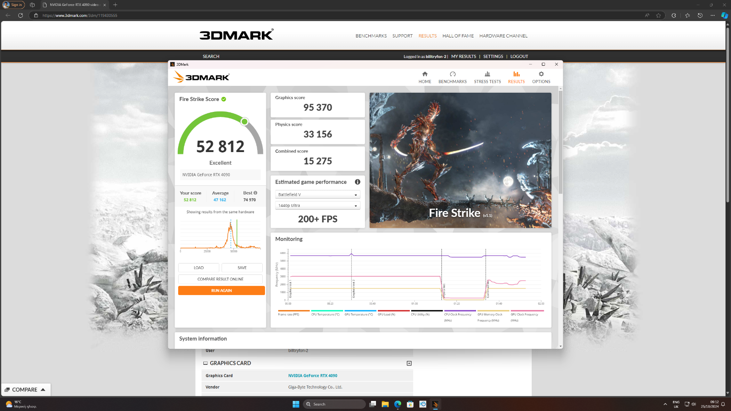Toggle GPU Temperature legend in Monitoring

tap(360, 314)
